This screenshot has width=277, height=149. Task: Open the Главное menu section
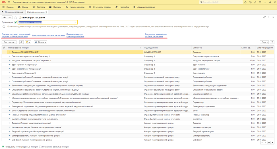coord(8,7)
